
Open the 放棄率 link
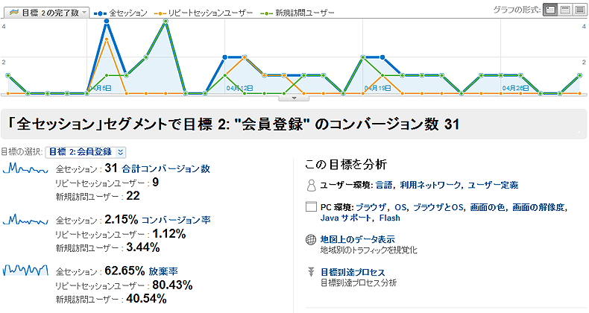pyautogui.click(x=163, y=271)
